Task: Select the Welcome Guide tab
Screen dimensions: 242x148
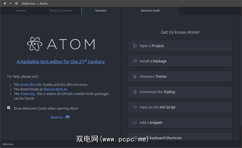Action: coord(150,11)
